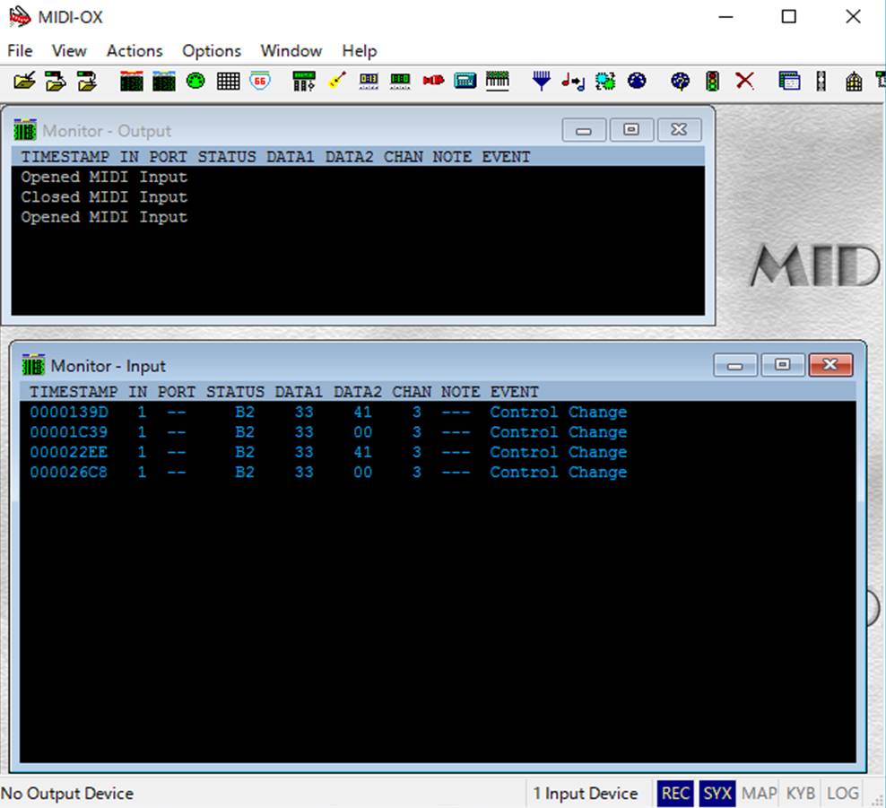Click the open folder with pencil toolbar icon
Viewport: 886px width, 808px height.
pos(24,82)
